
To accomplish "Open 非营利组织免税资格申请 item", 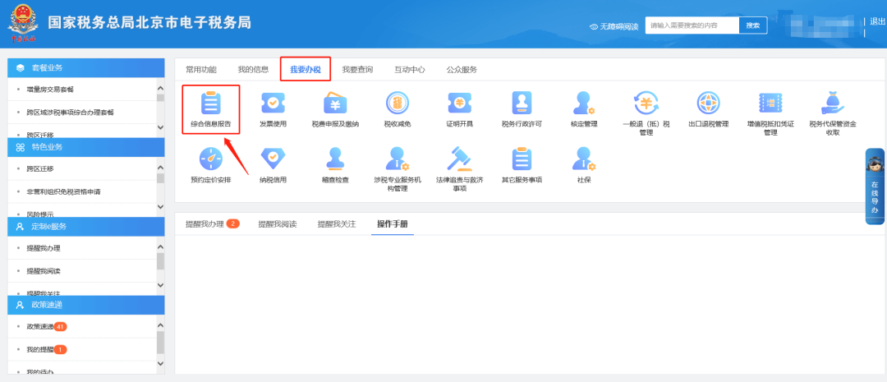I will (x=63, y=191).
